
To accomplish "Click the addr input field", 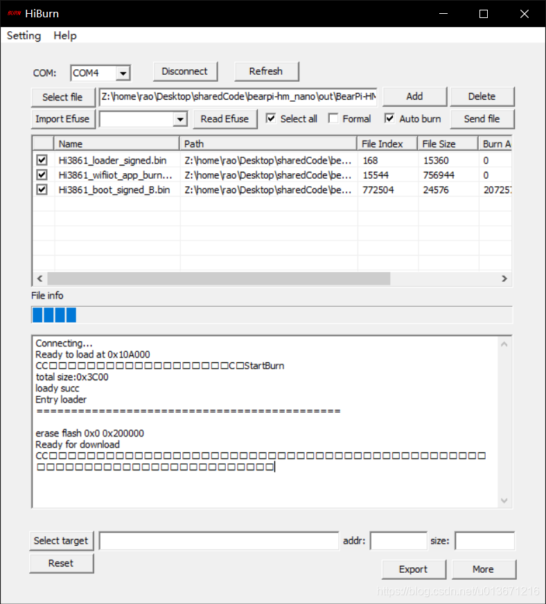I will click(398, 541).
